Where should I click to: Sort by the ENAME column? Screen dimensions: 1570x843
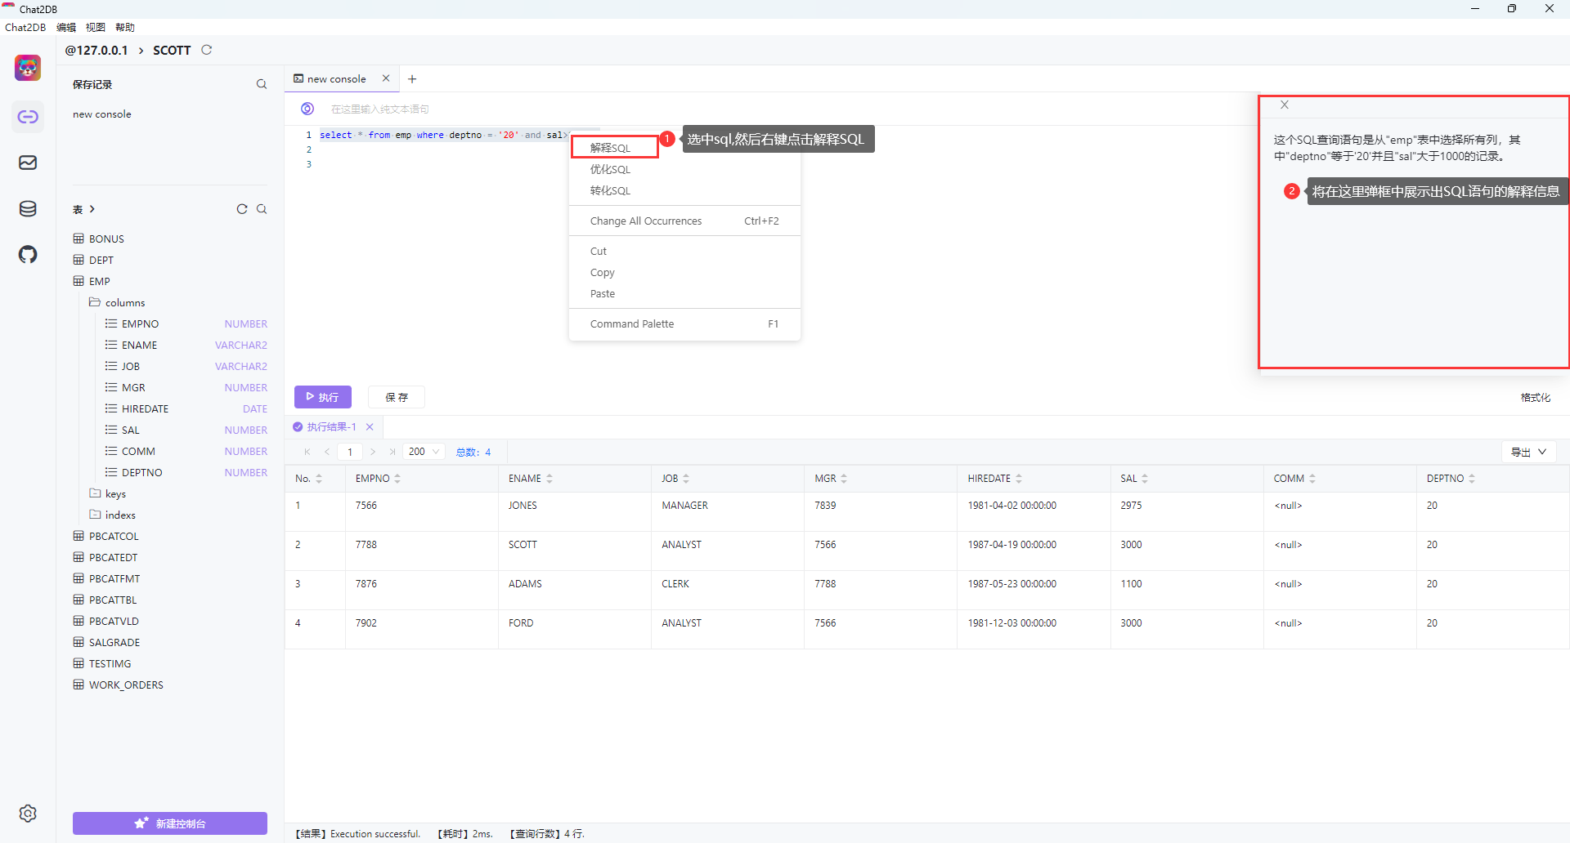point(549,479)
